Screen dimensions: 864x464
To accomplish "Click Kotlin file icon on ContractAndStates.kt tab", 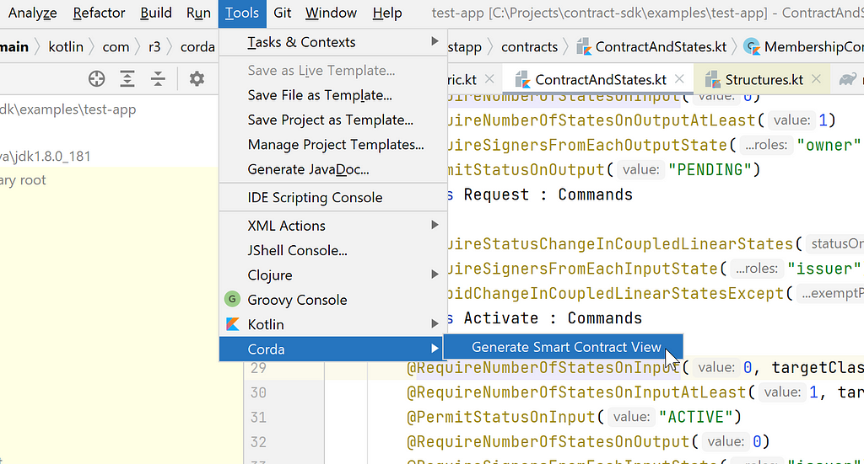I will tap(522, 80).
